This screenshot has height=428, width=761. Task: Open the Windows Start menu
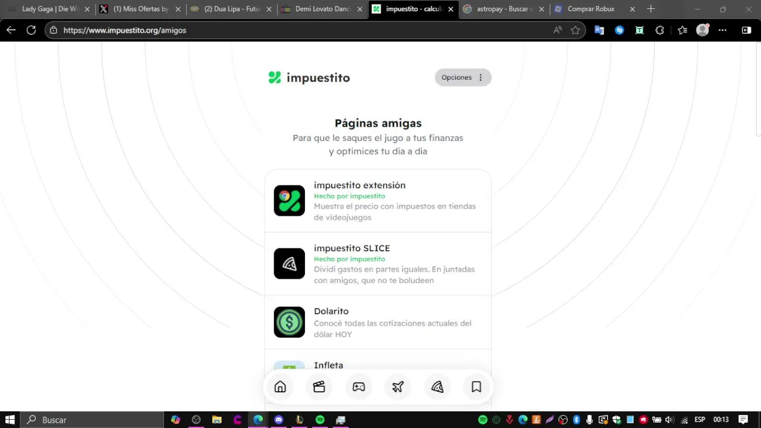(x=10, y=420)
